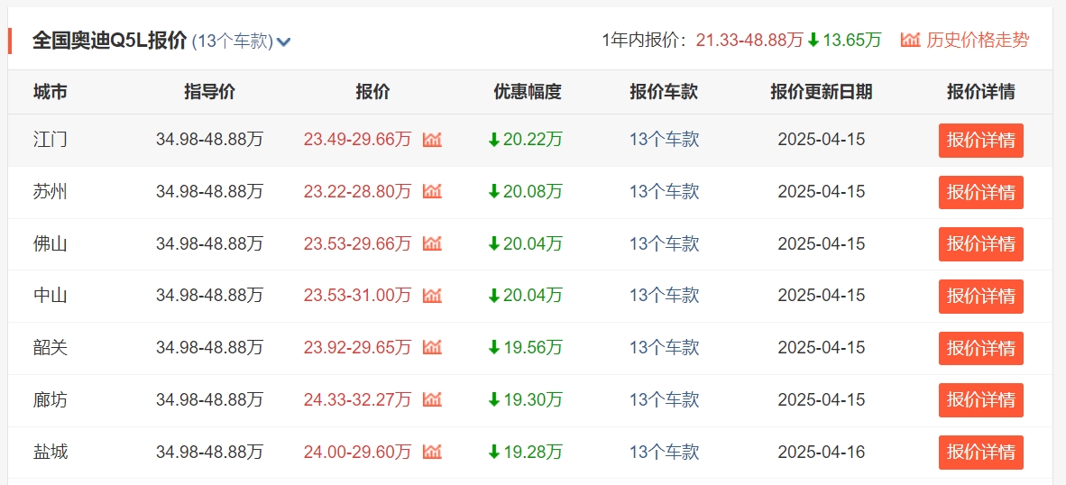Open price trend chart icon for 佛山
1066x485 pixels.
click(432, 244)
